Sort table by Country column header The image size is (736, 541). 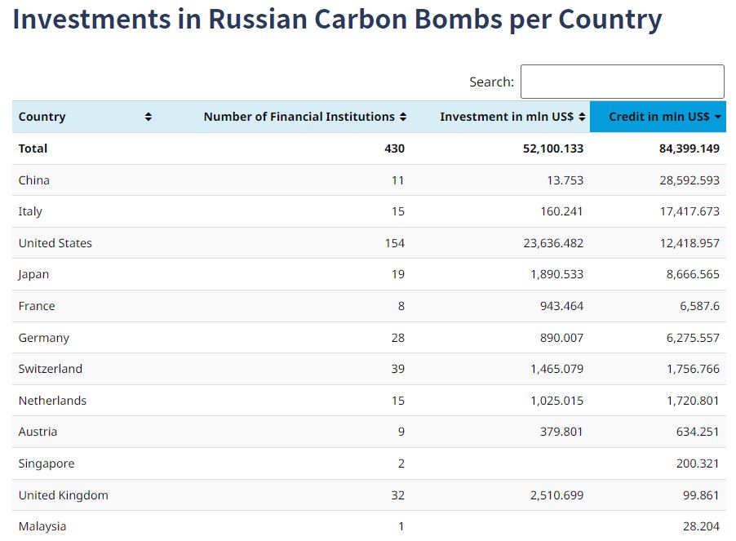[85, 117]
